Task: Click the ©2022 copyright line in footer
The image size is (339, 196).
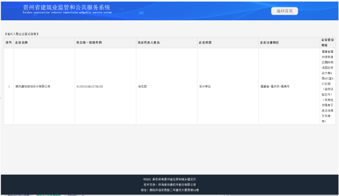Action: click(169, 179)
